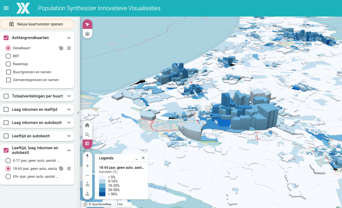Close the Legenda panel

(143, 158)
